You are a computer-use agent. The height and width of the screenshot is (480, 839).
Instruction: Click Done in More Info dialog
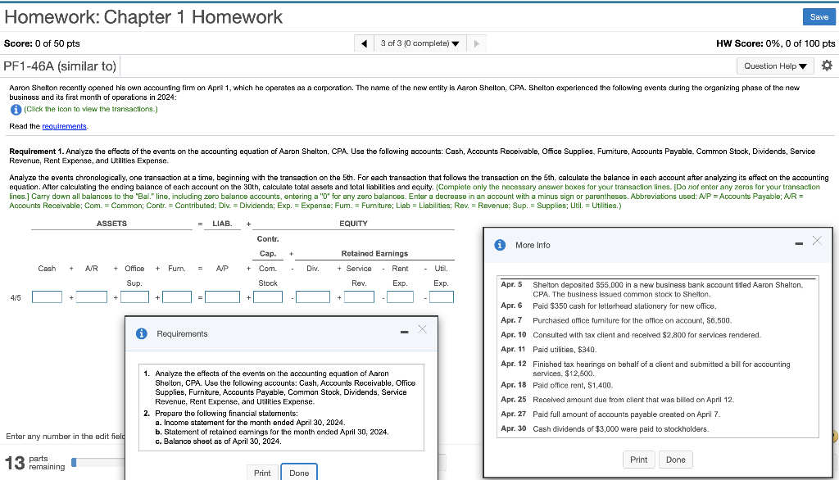click(x=675, y=460)
